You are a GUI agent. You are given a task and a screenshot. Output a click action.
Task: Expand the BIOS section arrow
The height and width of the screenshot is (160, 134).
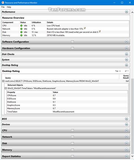pyautogui.click(x=127, y=119)
